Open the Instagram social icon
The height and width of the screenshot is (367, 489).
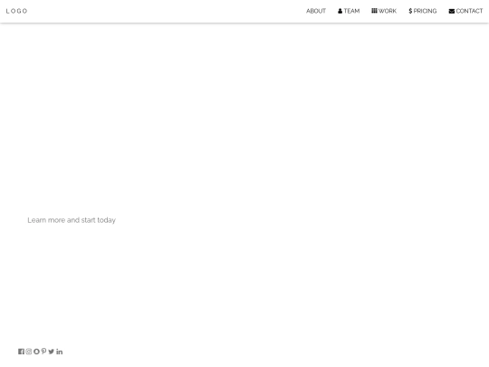coord(29,352)
